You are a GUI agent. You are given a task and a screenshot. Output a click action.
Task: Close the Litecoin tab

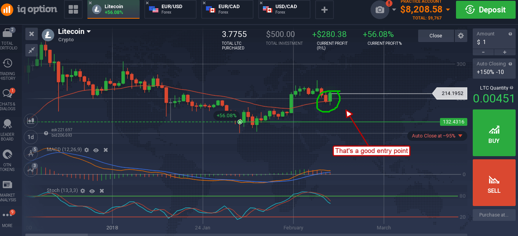point(90,3)
